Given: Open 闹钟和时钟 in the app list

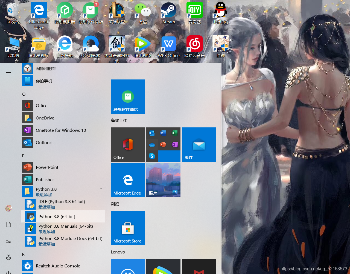Looking at the screenshot, I should (63, 68).
